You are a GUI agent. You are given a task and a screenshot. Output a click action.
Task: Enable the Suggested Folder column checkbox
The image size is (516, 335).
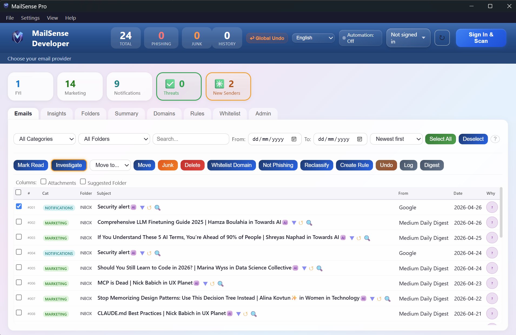(x=83, y=182)
